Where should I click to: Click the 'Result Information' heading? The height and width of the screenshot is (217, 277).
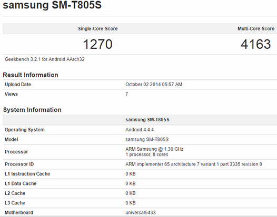coord(31,75)
